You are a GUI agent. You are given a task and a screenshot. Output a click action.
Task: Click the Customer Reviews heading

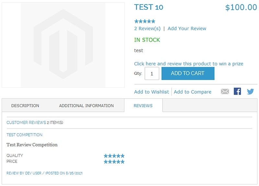26,122
